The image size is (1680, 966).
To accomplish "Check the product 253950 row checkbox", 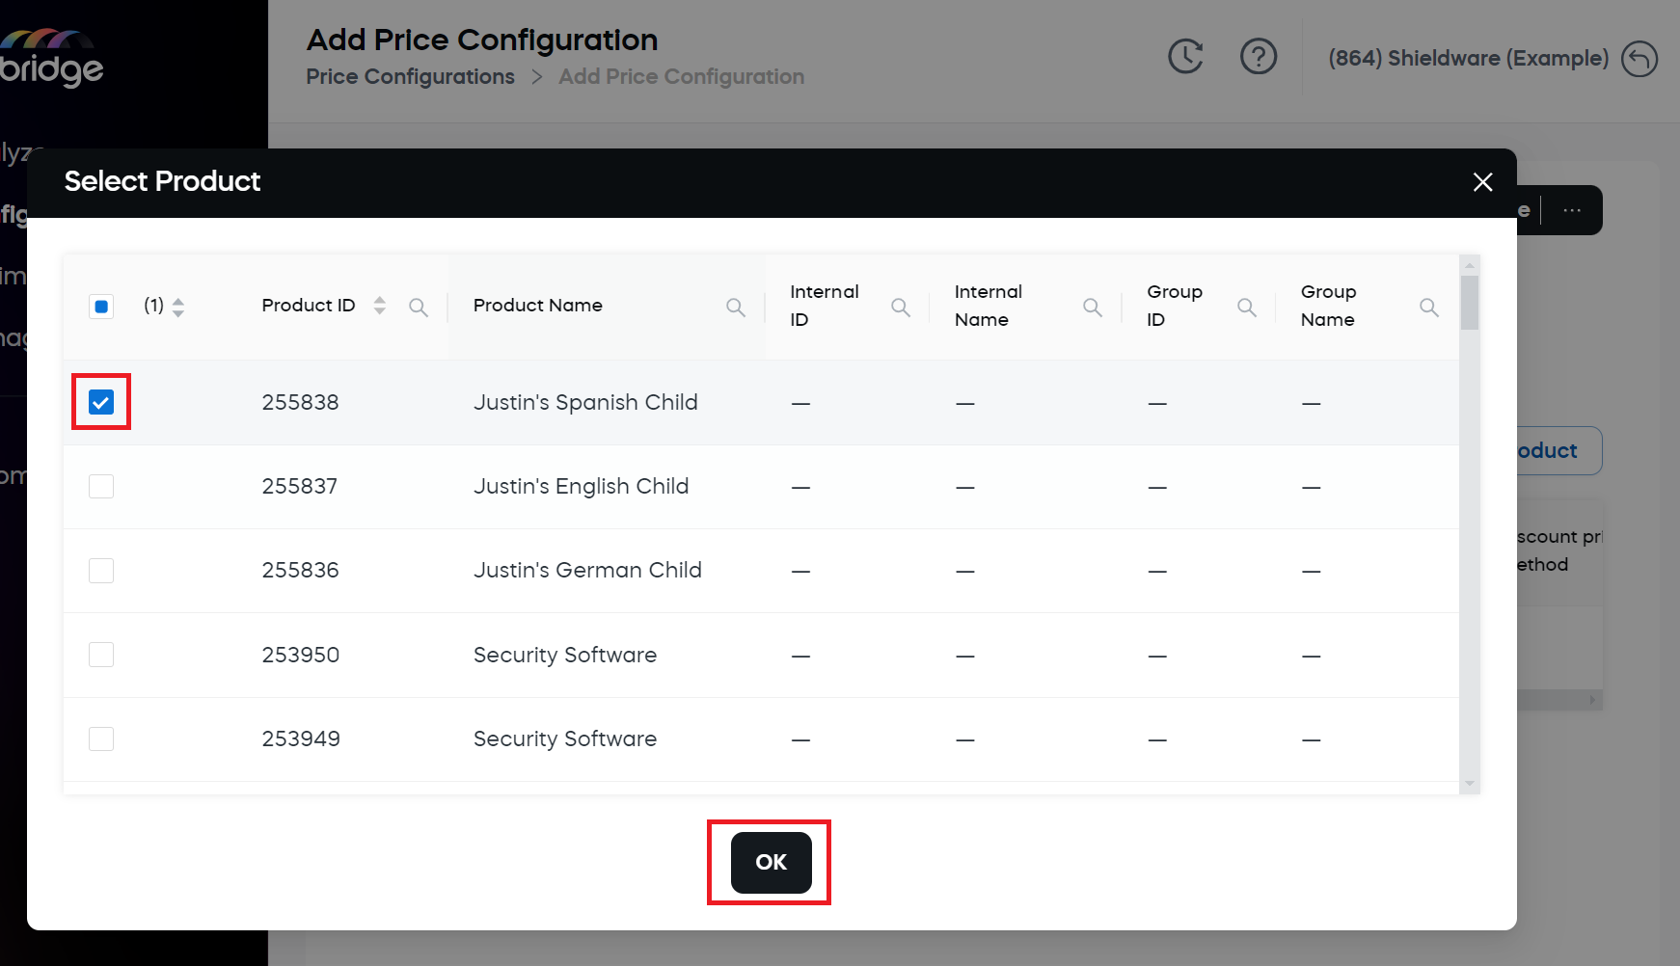I will pyautogui.click(x=101, y=655).
